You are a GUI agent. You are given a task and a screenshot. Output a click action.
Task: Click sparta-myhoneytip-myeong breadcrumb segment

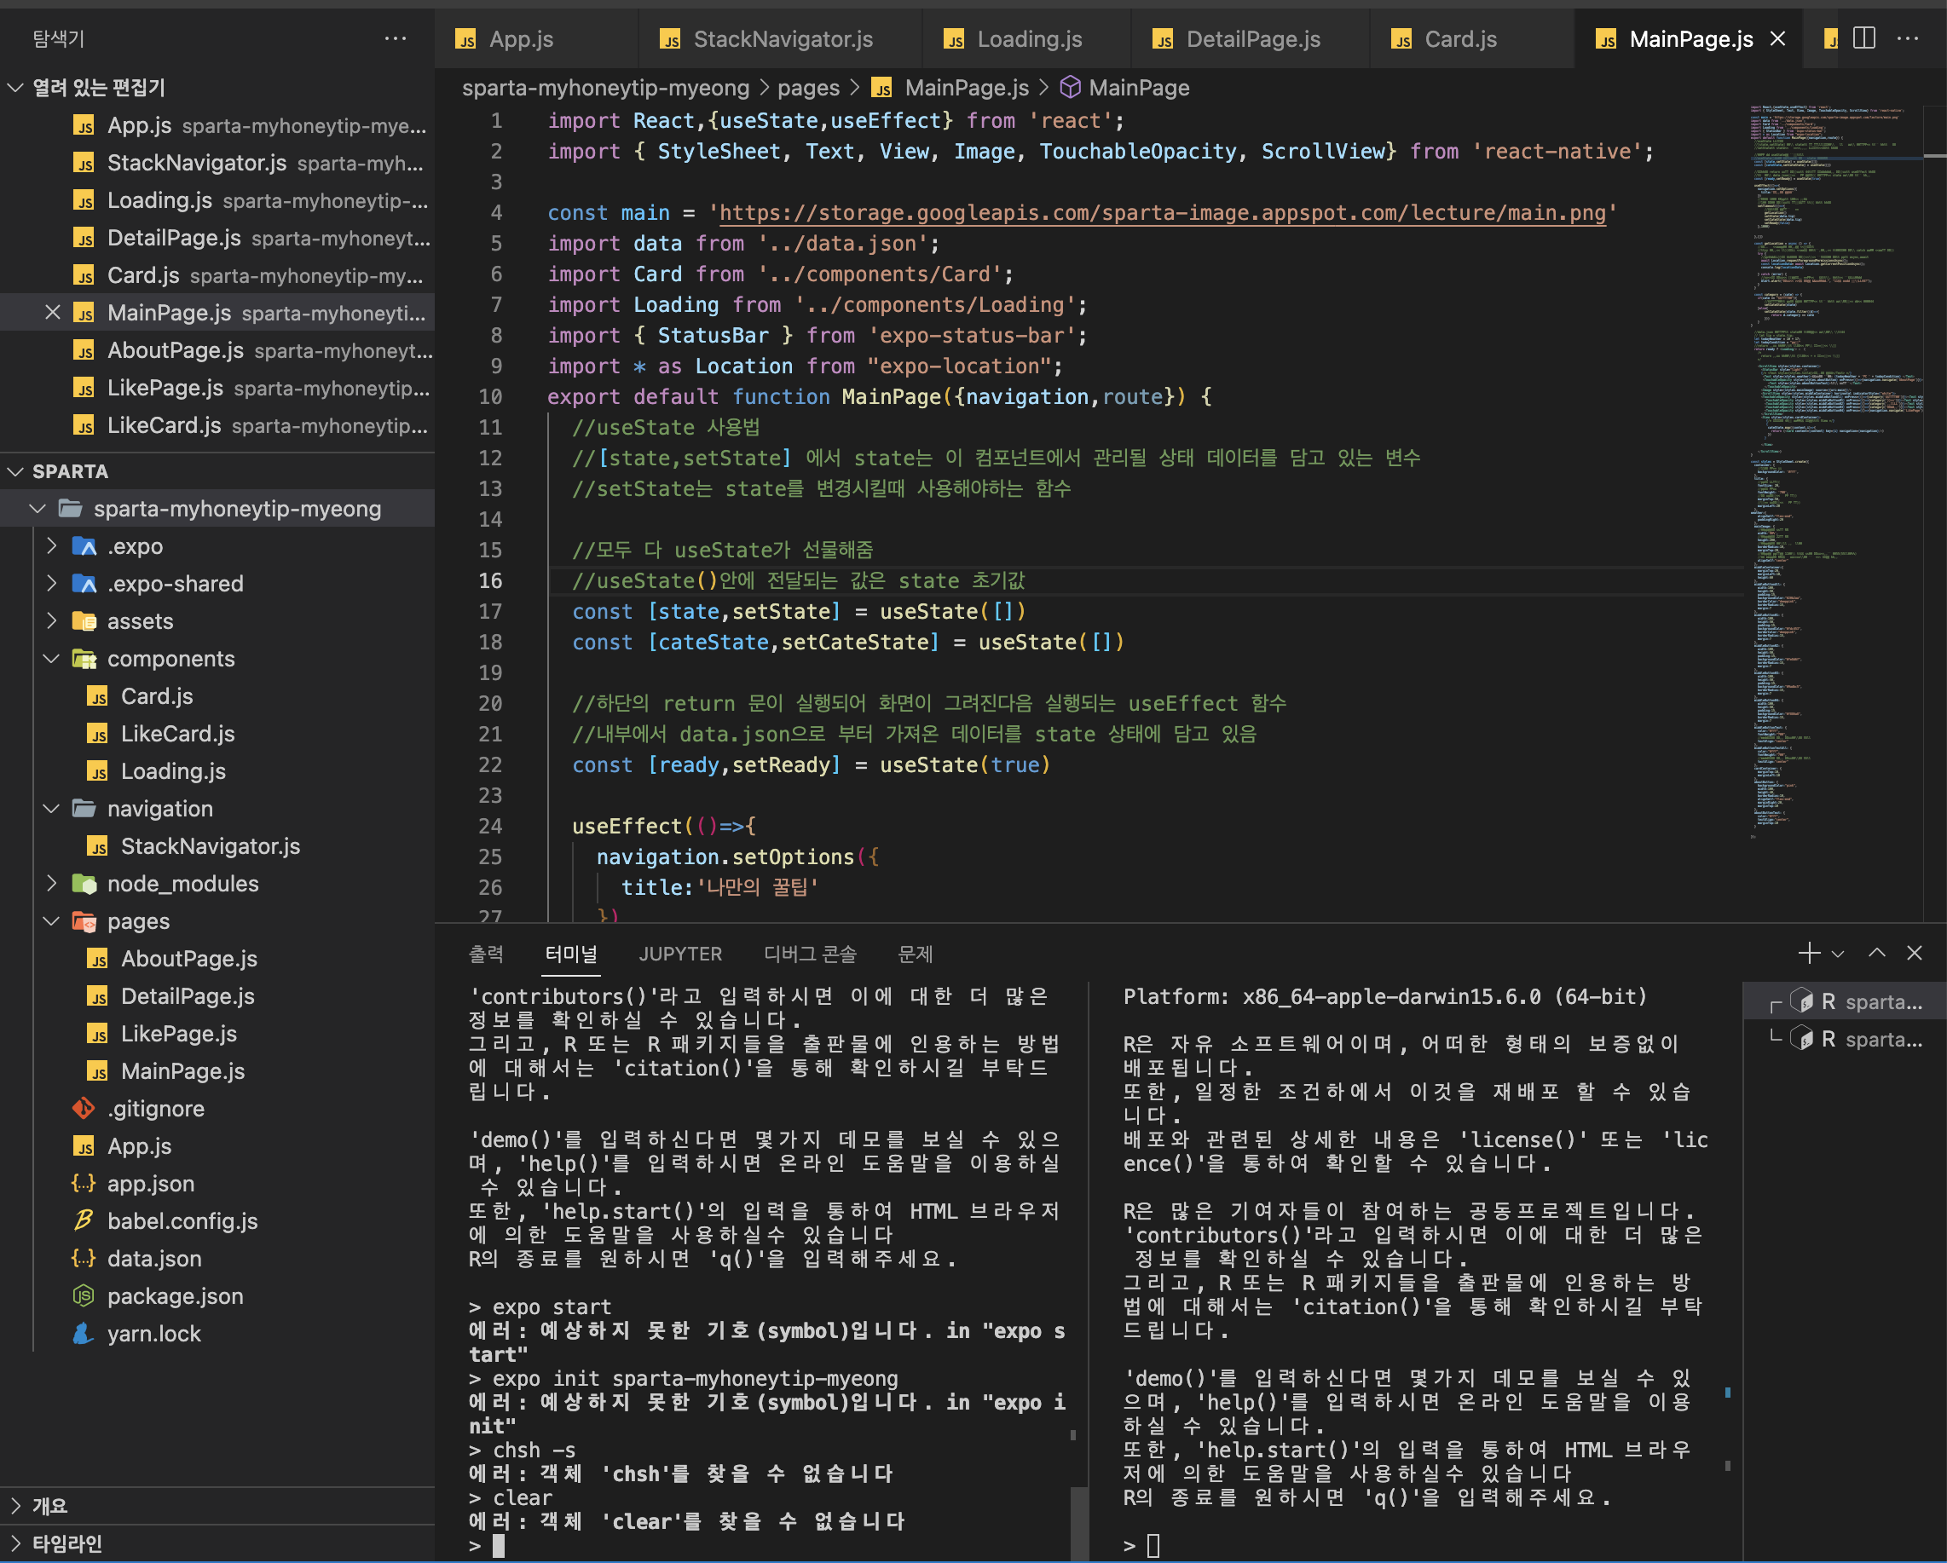pyautogui.click(x=605, y=88)
